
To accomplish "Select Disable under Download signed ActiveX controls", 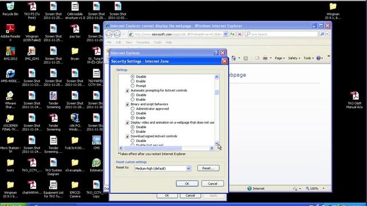I will (132, 141).
